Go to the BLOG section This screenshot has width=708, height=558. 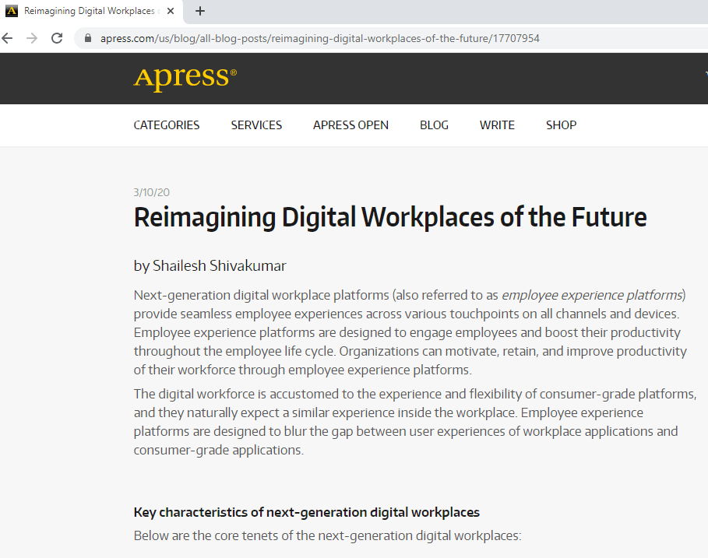(434, 125)
